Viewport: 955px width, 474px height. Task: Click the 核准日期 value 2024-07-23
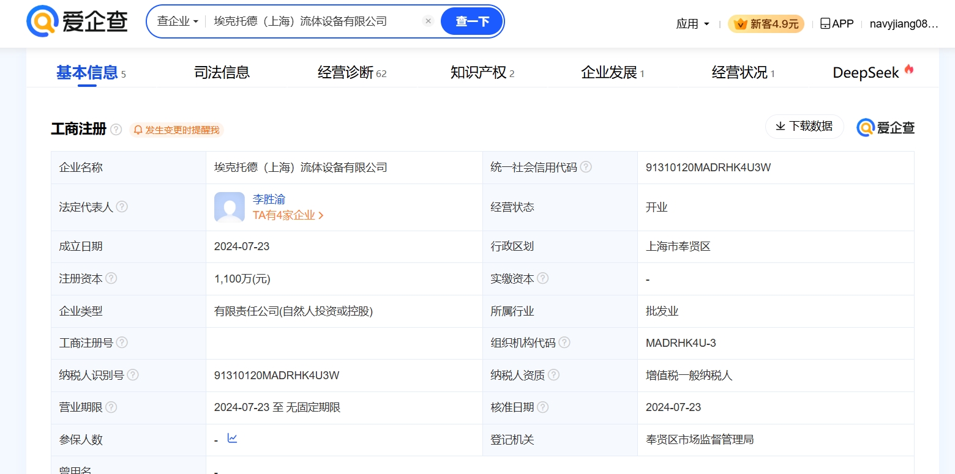[673, 407]
